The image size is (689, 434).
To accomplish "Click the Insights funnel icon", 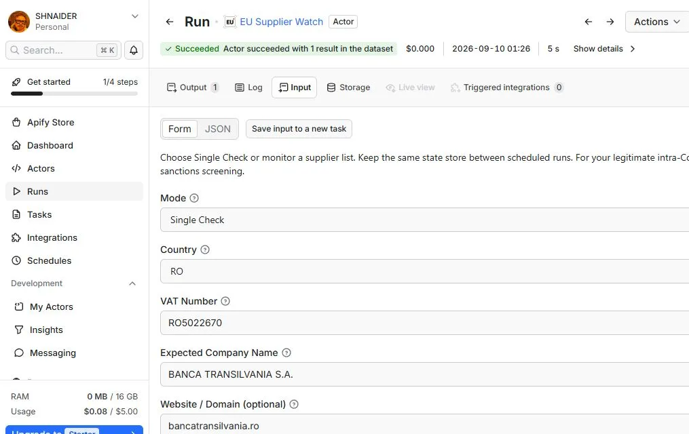I will [19, 330].
